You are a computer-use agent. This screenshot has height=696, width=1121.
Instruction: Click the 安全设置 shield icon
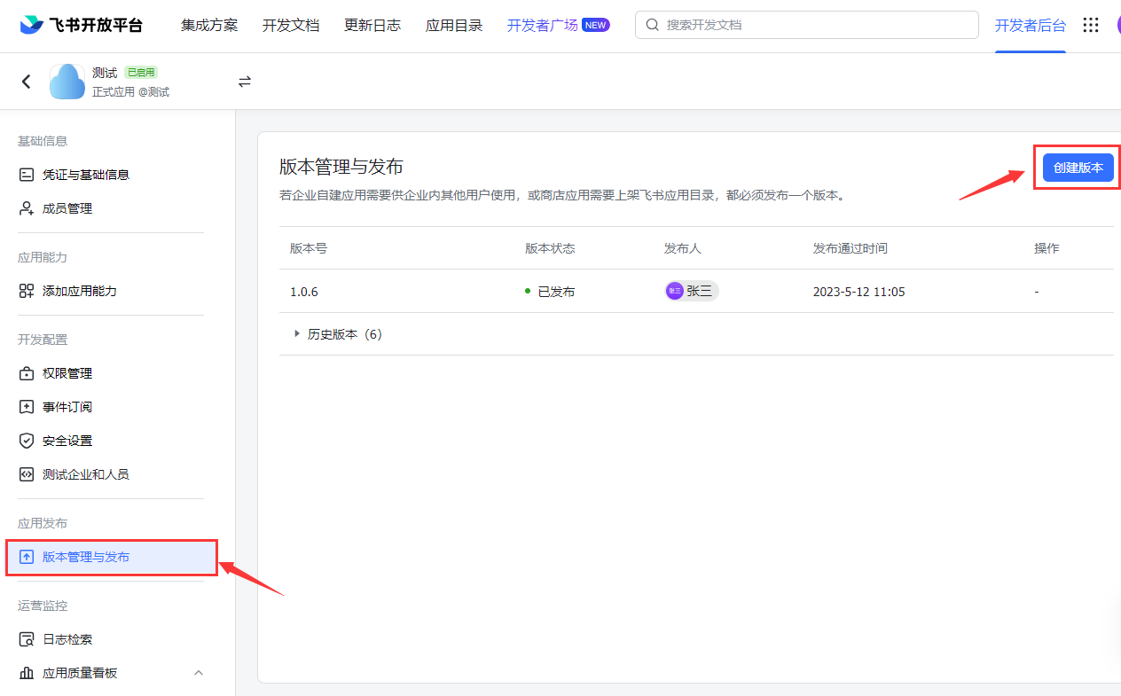[x=27, y=441]
